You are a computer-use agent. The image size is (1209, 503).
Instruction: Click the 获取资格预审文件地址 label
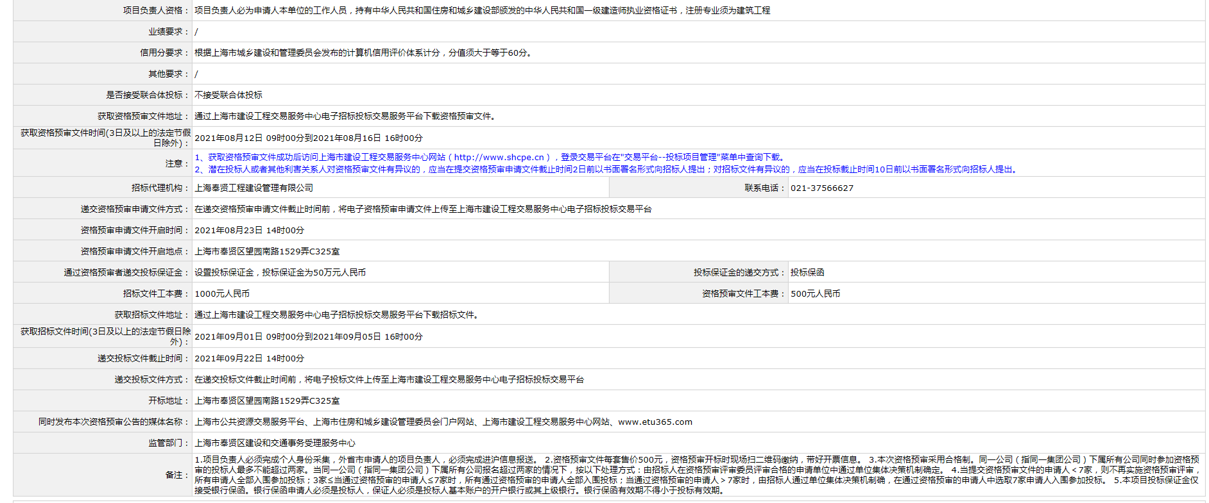[x=140, y=117]
